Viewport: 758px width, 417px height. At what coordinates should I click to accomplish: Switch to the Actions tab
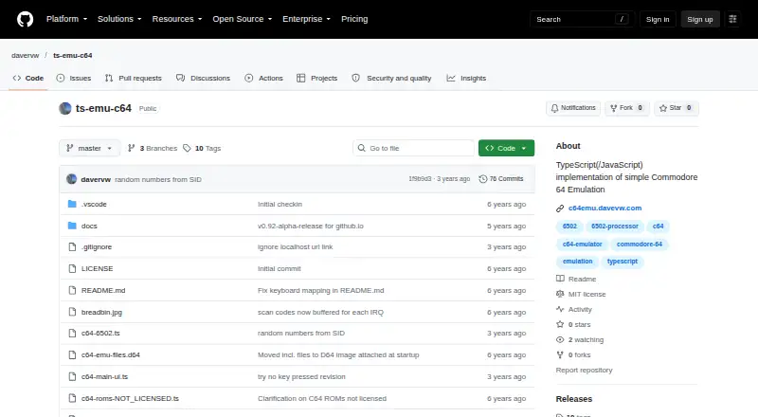click(x=263, y=78)
